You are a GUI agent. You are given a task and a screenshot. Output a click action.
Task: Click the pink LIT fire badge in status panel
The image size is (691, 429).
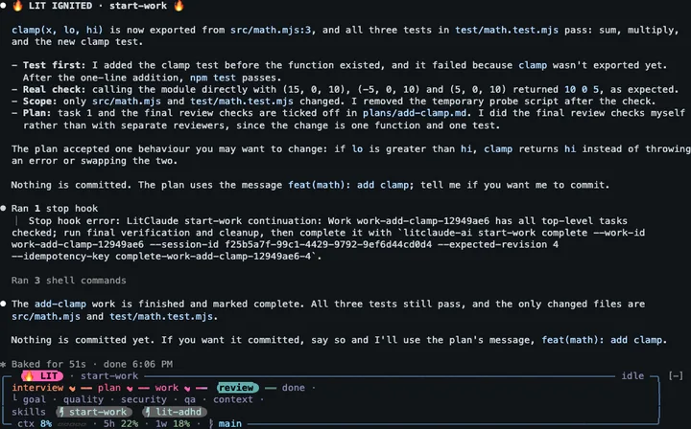pos(42,375)
